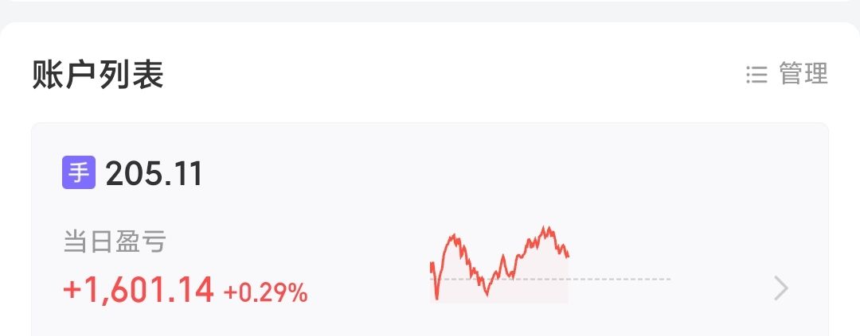Screen dimensions: 860x336
Task: Tap the bottom edge of the account card
Action: pyautogui.click(x=430, y=329)
